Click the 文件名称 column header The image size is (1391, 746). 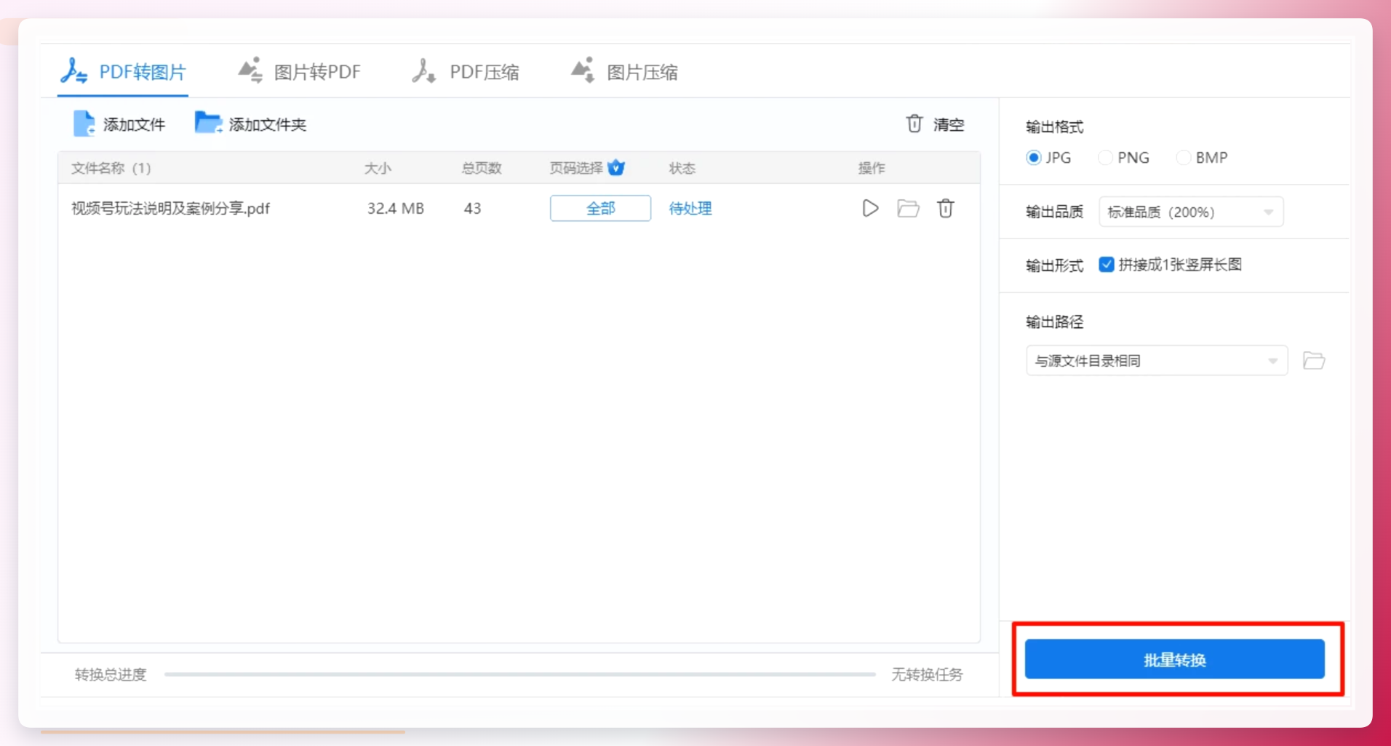111,168
